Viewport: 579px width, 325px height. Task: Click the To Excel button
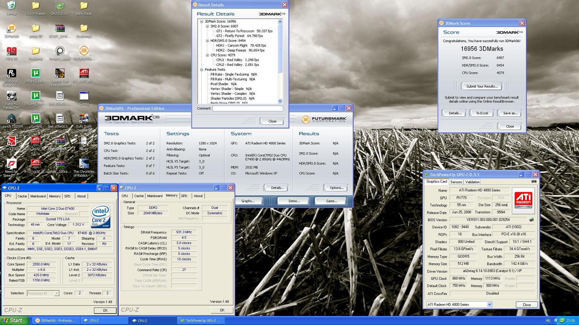tap(482, 113)
